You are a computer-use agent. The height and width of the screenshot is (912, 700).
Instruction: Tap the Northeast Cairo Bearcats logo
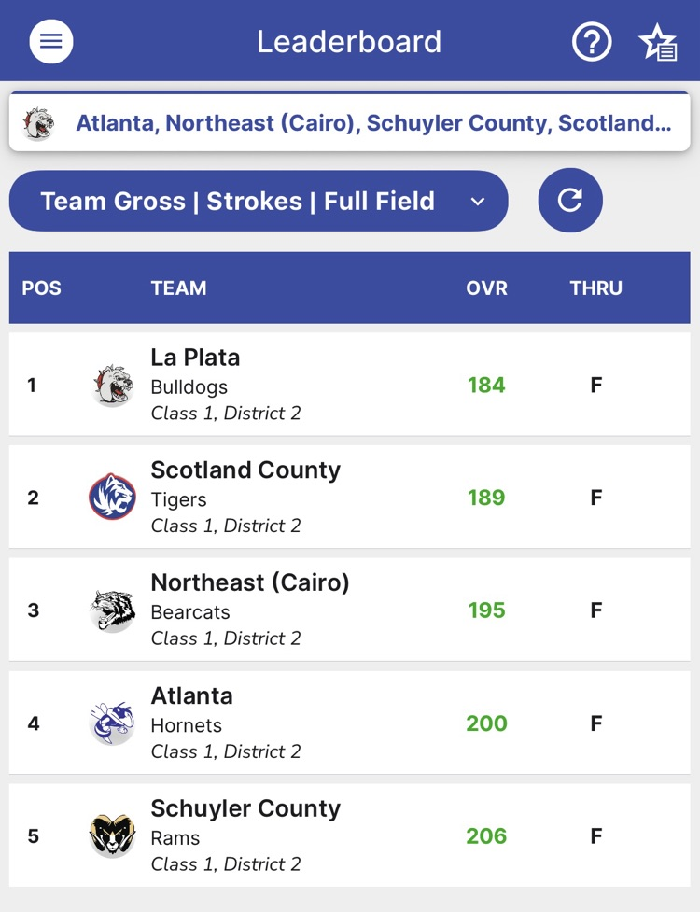pyautogui.click(x=112, y=610)
